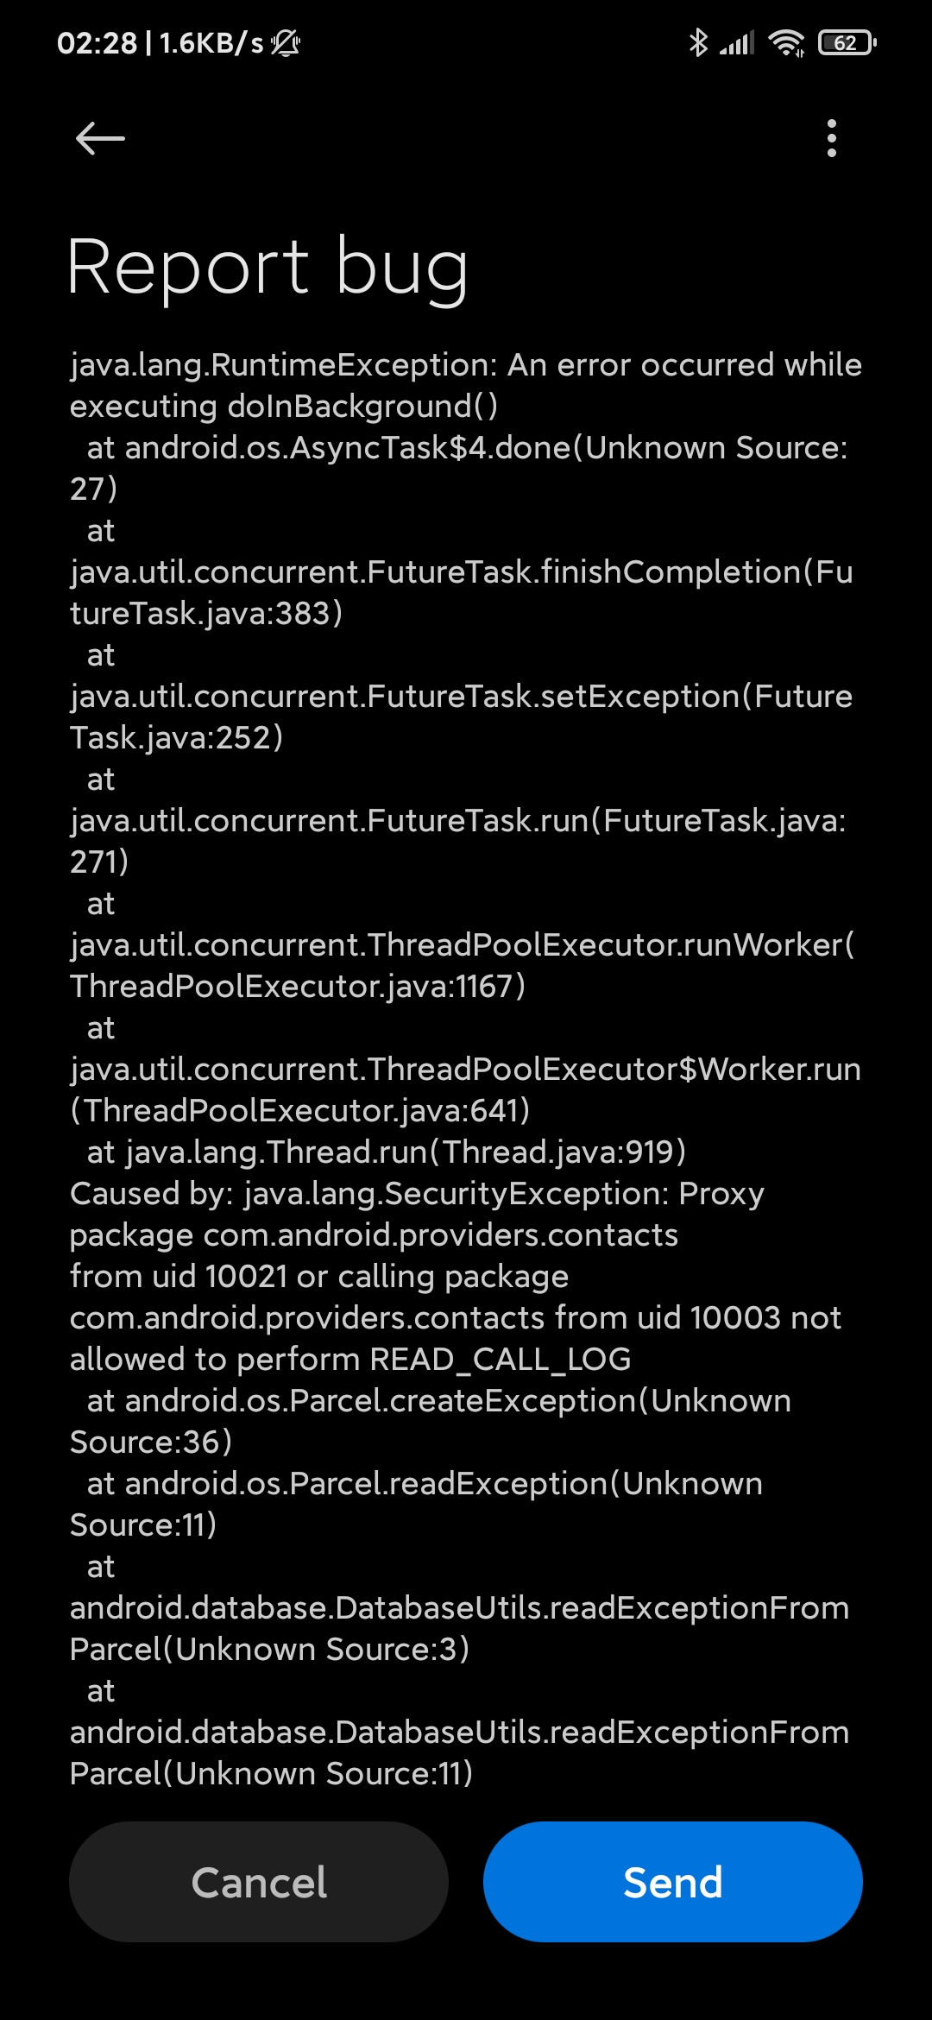
Task: Tap the network speed 1.6KB/s indicator
Action: click(211, 42)
